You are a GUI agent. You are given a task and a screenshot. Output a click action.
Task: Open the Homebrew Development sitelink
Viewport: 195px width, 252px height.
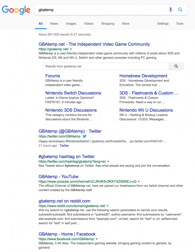tap(143, 76)
